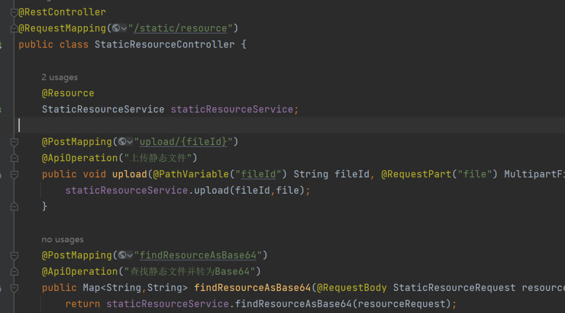Place the cursor on the @Resource annotation

67,93
